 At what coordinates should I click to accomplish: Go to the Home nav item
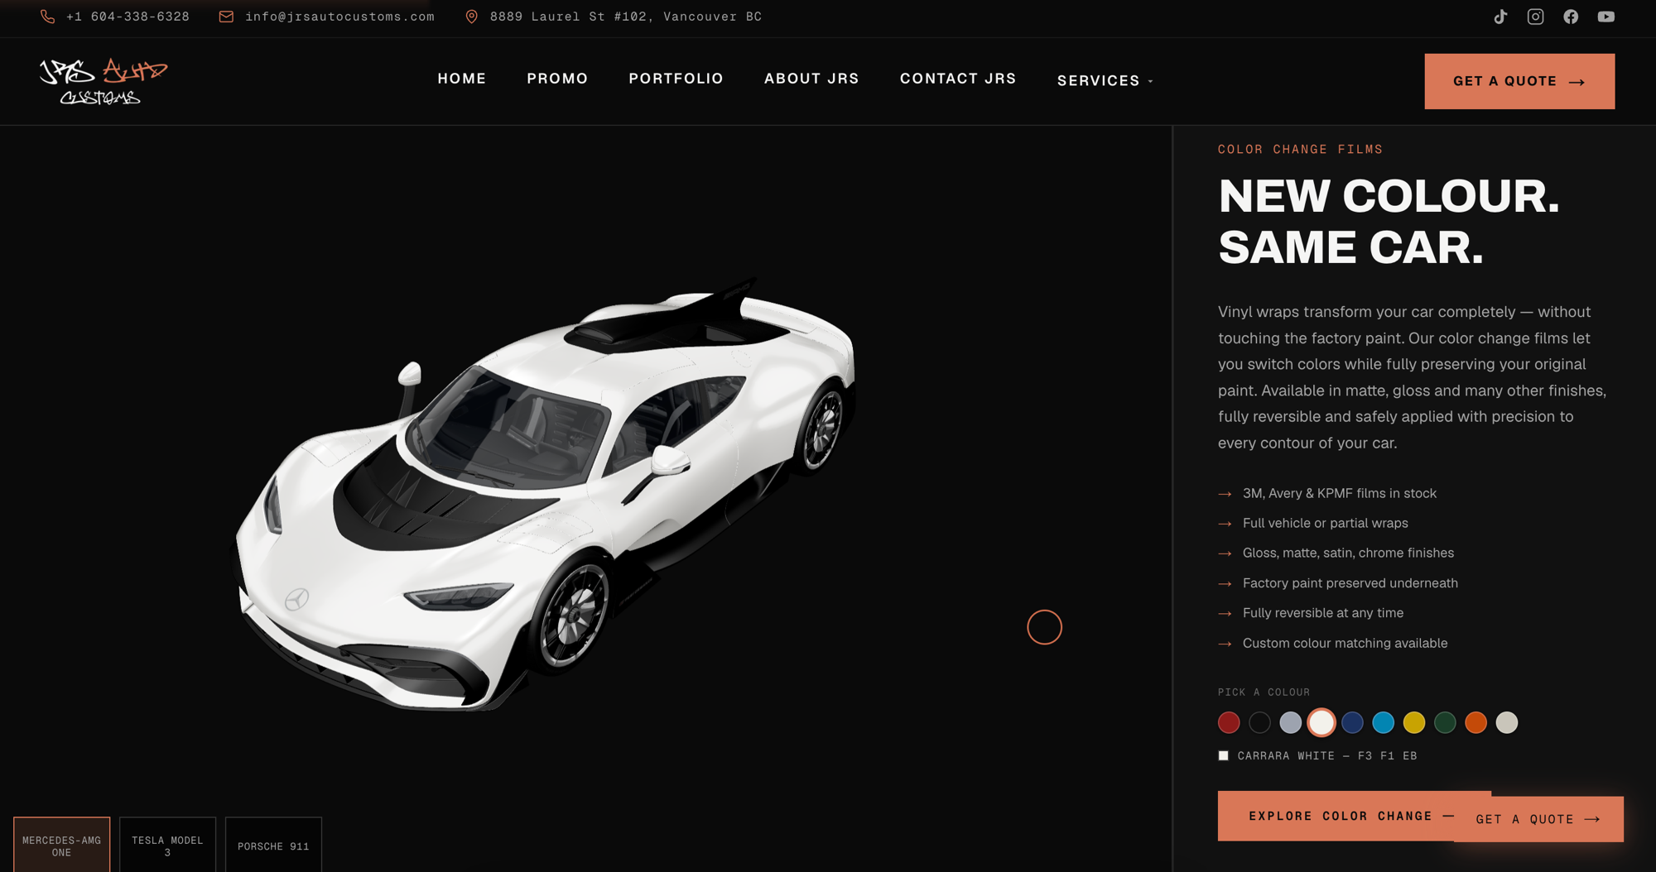pos(462,79)
